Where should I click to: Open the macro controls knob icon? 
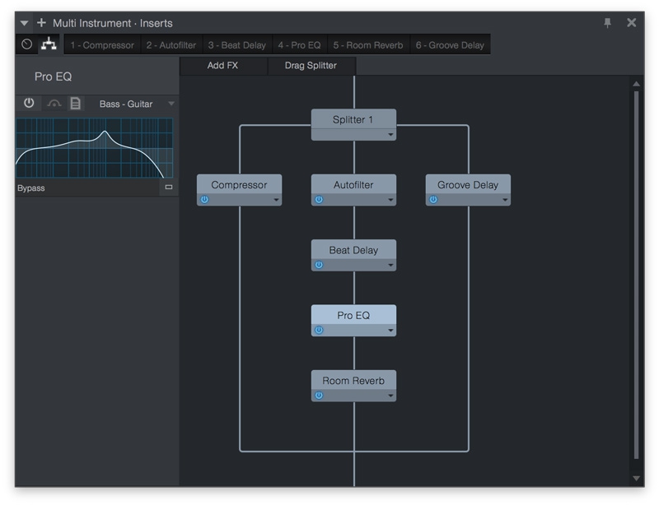coord(26,44)
